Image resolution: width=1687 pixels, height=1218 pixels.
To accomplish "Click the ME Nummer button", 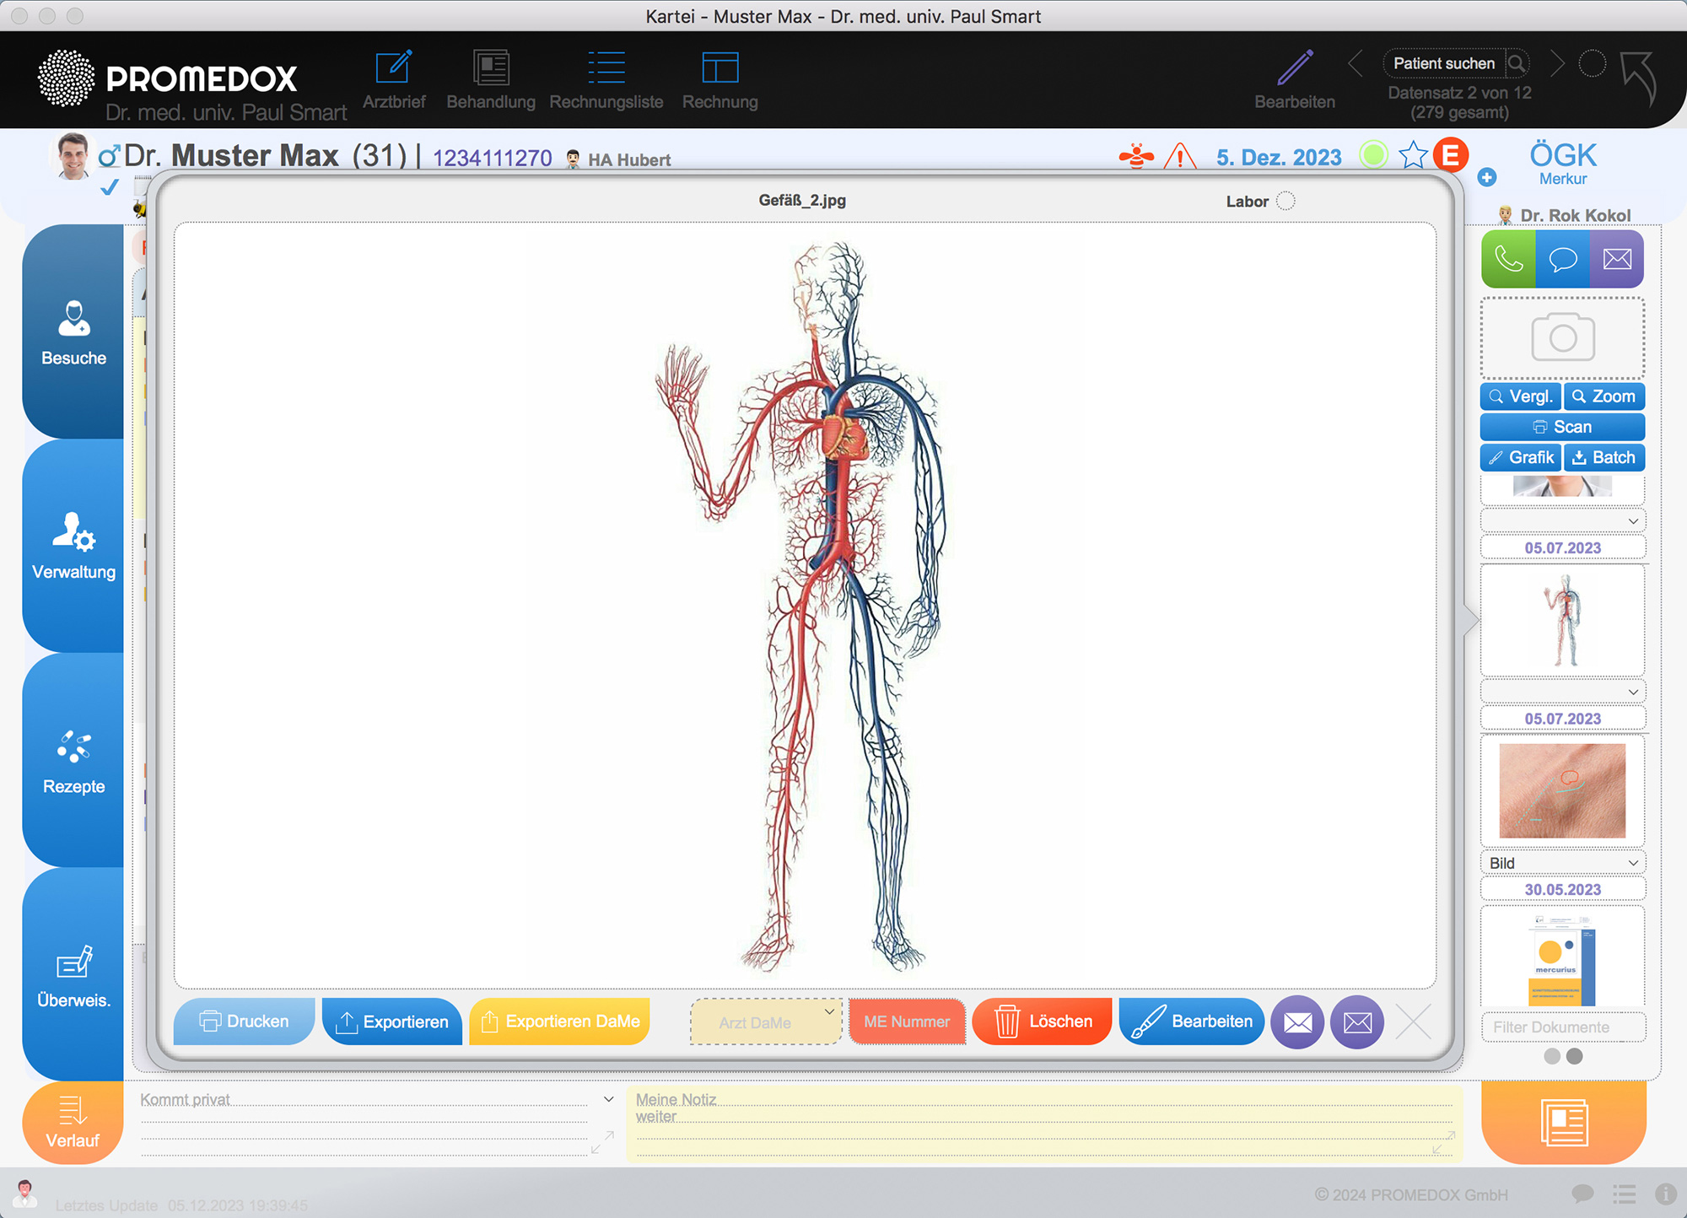I will [907, 1021].
